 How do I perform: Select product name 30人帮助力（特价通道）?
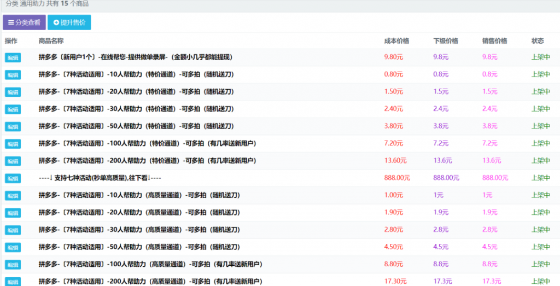136,109
